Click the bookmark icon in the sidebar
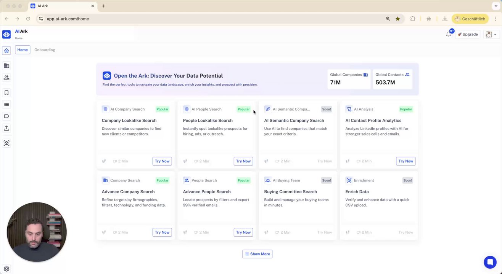Image resolution: width=502 pixels, height=274 pixels. coord(6,93)
